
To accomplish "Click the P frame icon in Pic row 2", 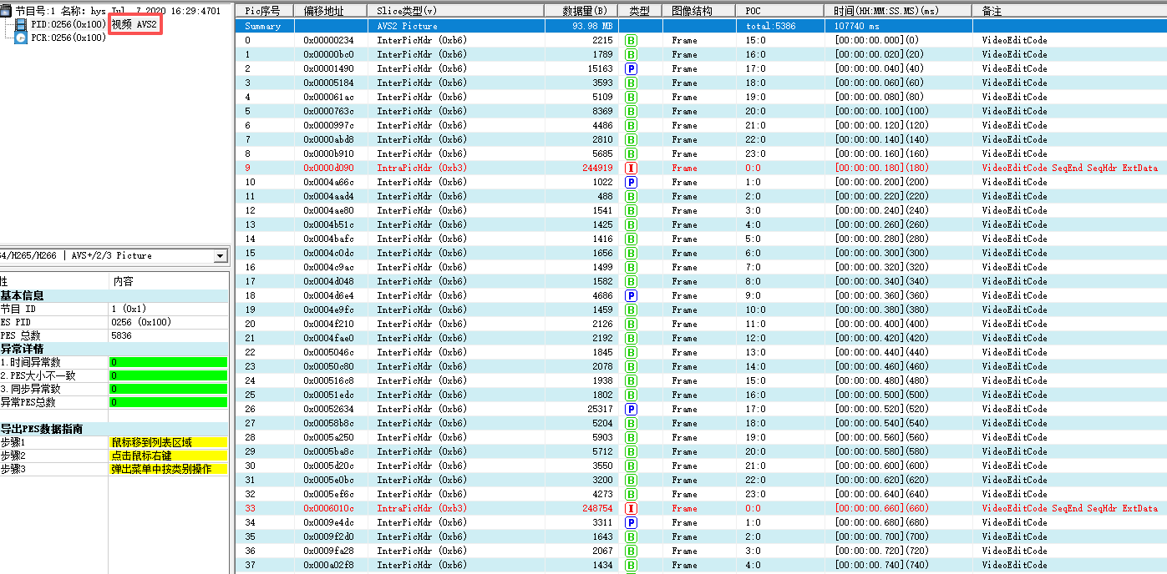I will (632, 68).
